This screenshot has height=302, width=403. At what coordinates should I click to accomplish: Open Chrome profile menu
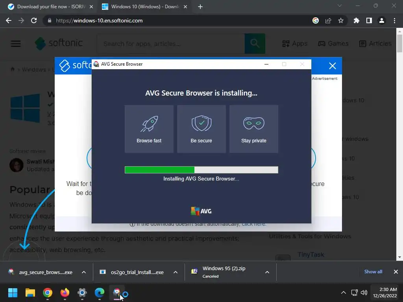[x=382, y=20]
